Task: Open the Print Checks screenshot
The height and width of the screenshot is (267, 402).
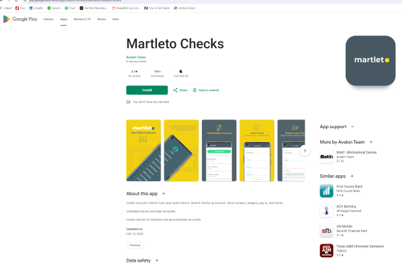Action: click(257, 150)
